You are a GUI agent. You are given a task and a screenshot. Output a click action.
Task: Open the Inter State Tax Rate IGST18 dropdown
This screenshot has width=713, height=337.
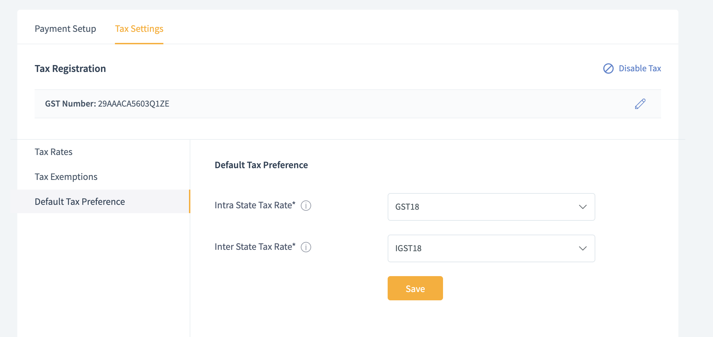click(485, 248)
